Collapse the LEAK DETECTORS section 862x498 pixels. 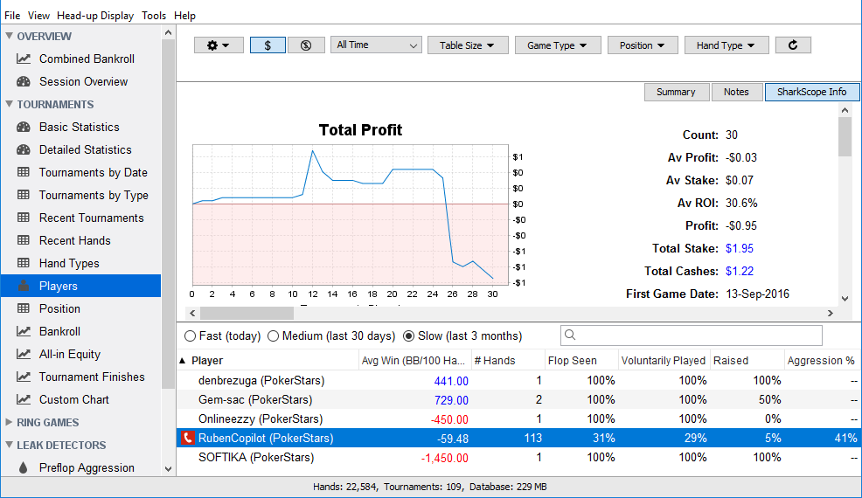click(10, 445)
